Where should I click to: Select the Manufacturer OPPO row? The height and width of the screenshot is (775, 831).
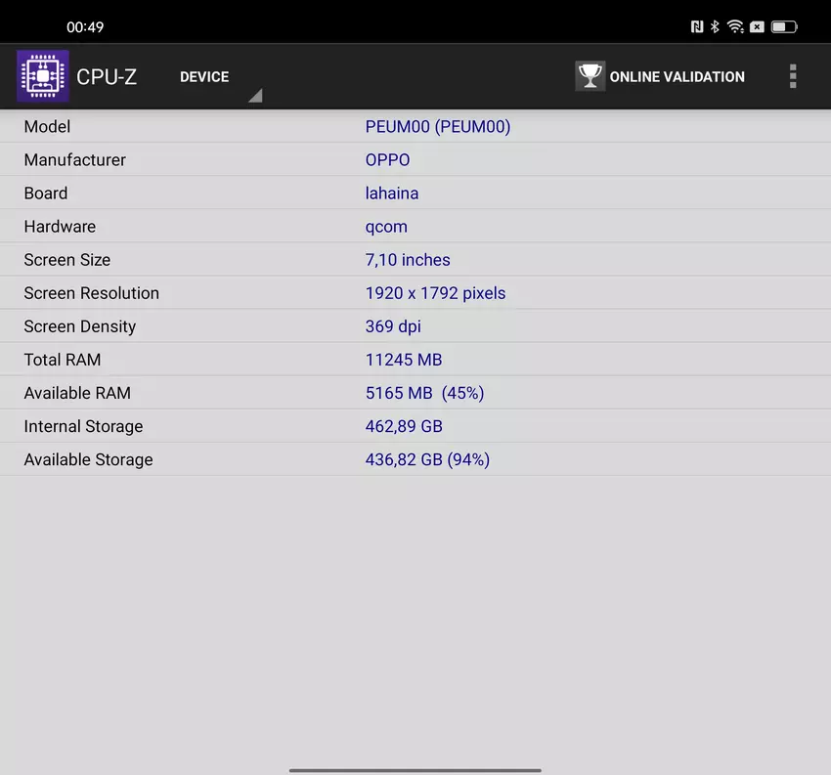pos(415,159)
